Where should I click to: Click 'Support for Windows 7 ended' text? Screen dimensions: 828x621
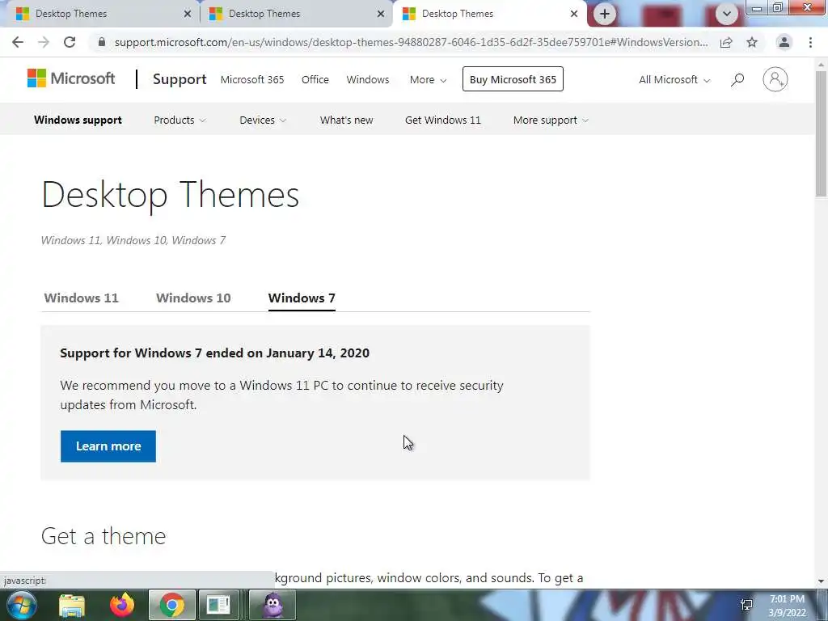tap(214, 353)
